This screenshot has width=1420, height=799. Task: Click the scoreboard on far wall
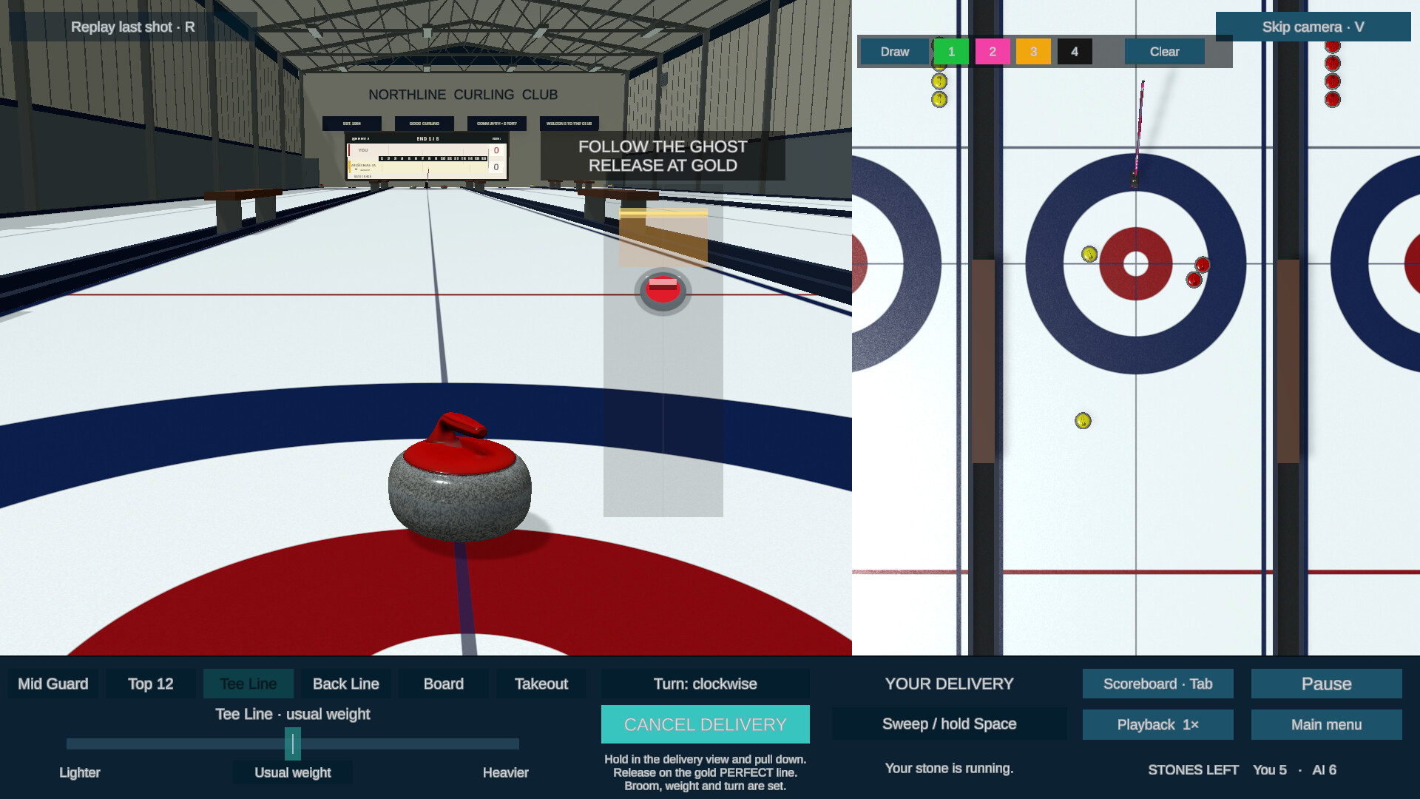[427, 156]
